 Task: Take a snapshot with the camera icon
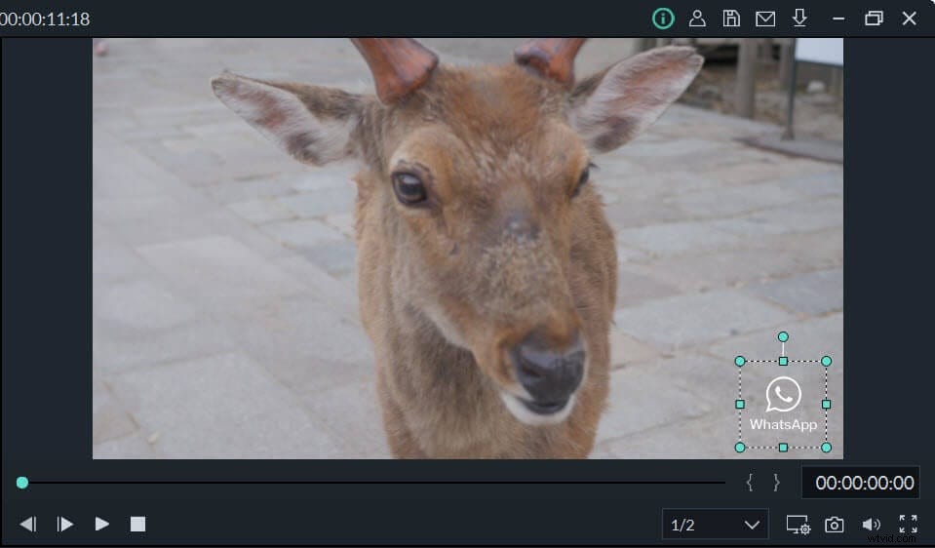[835, 525]
